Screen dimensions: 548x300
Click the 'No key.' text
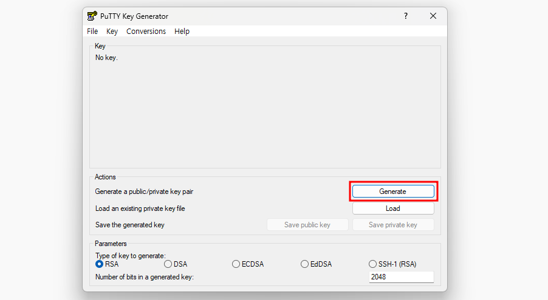pyautogui.click(x=106, y=58)
